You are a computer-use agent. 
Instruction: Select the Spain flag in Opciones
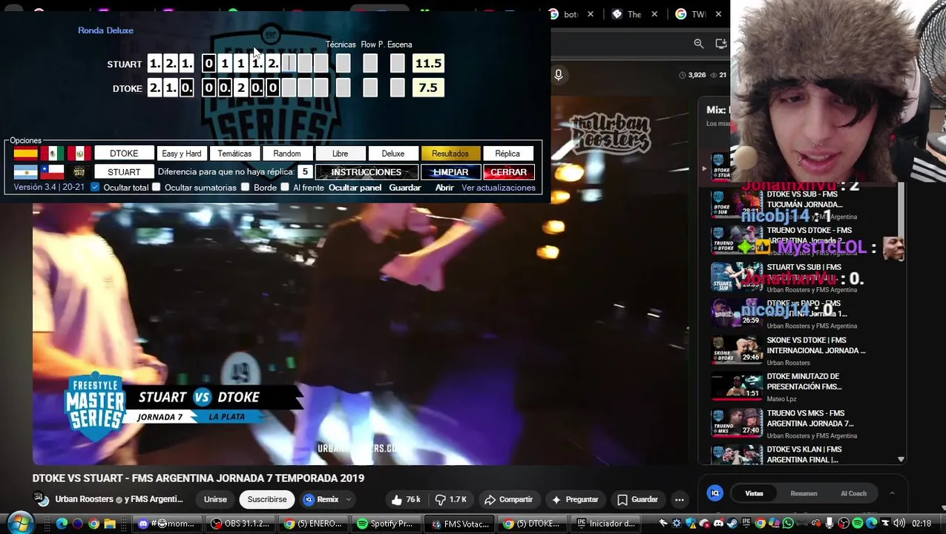coord(25,154)
